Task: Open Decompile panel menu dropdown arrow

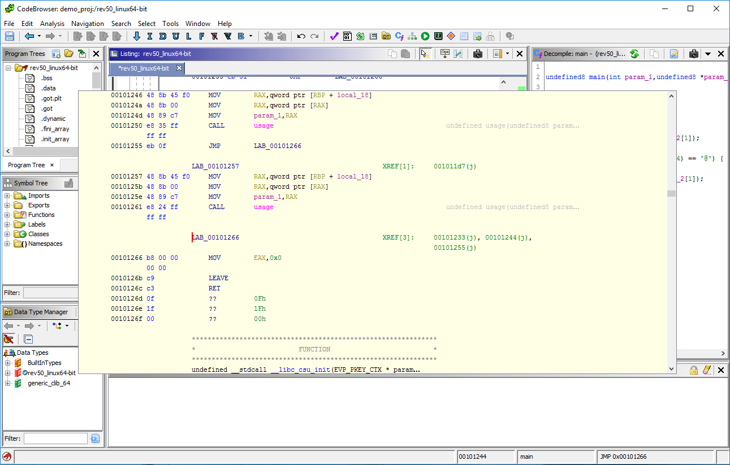Action: pyautogui.click(x=708, y=54)
